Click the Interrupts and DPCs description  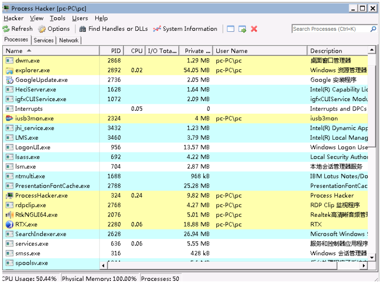pyautogui.click(x=338, y=109)
